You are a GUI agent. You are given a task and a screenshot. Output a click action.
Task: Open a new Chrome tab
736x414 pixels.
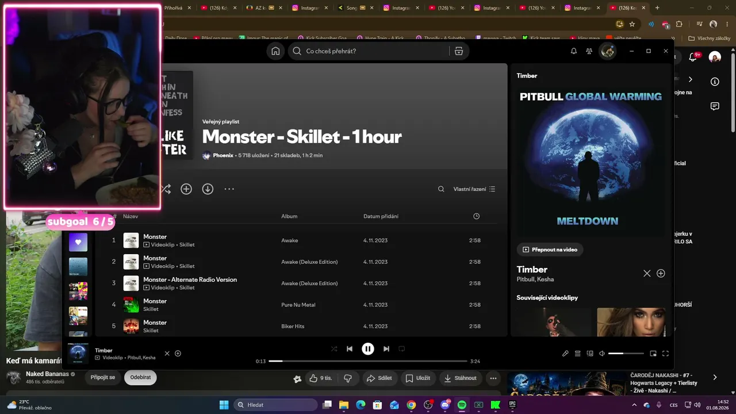[657, 8]
